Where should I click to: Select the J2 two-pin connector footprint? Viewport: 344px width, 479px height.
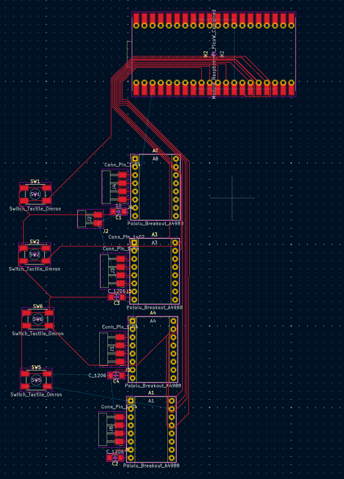click(90, 219)
